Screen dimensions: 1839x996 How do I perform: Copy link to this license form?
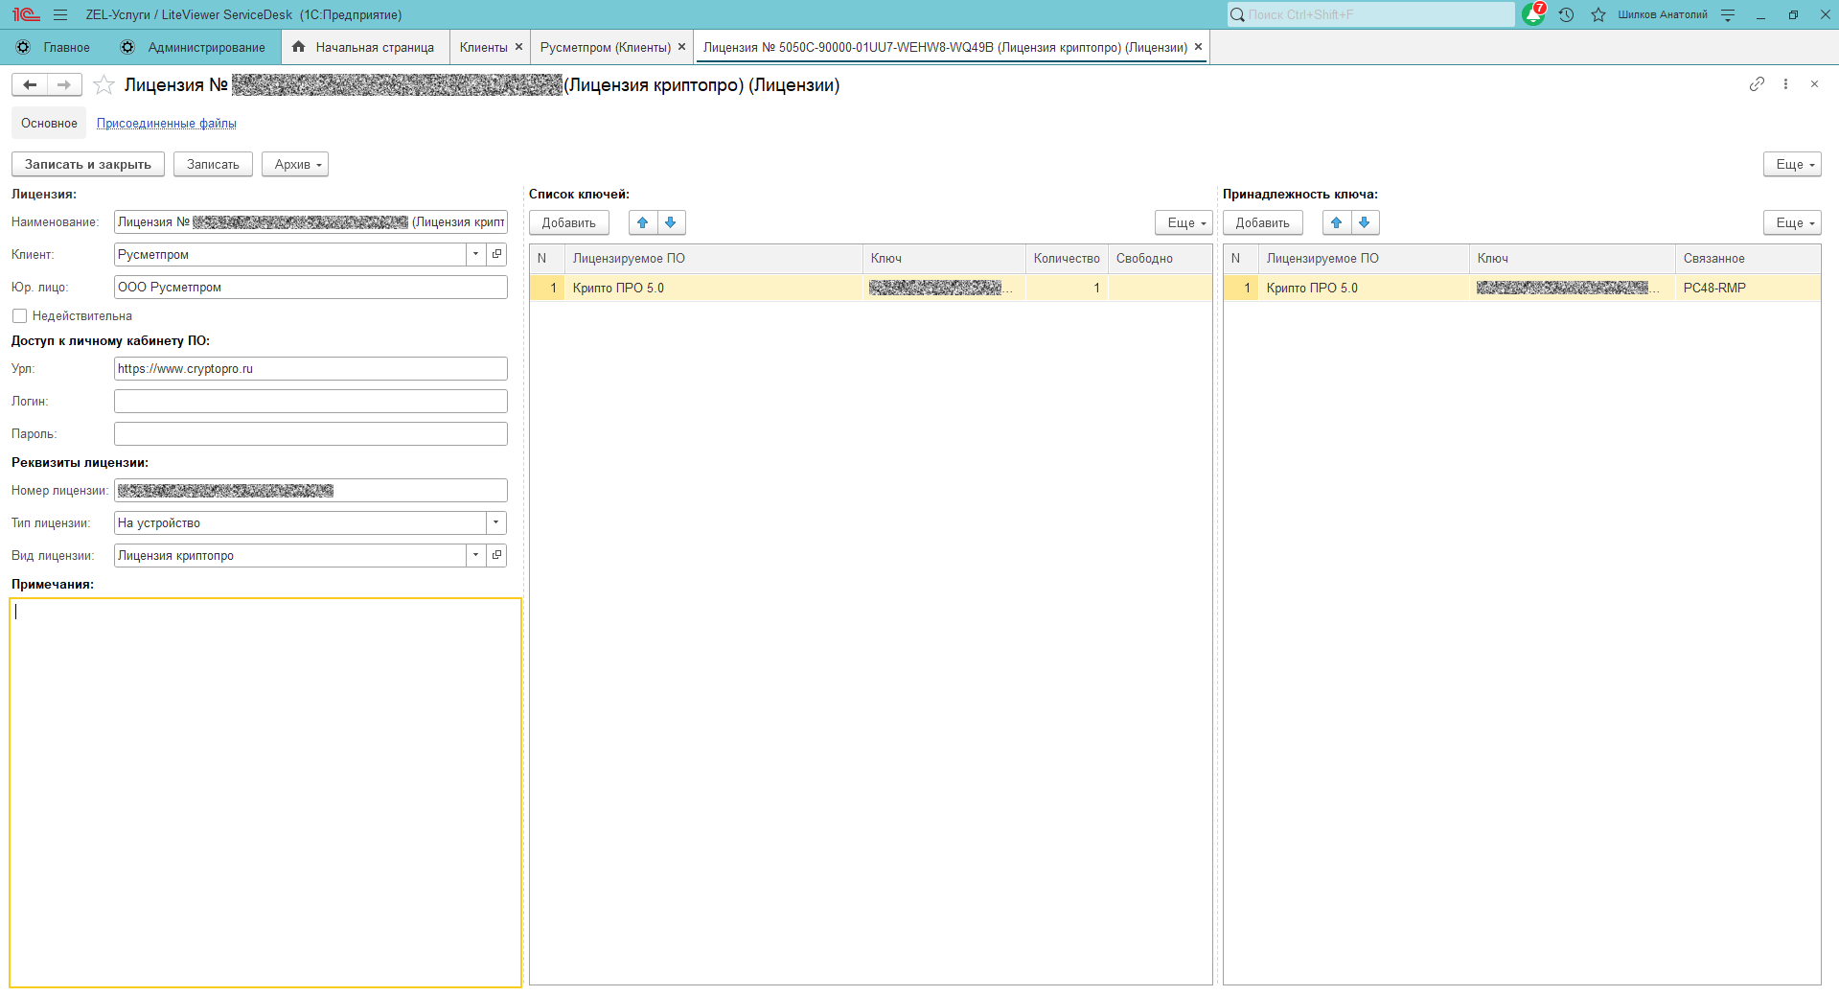[x=1757, y=84]
